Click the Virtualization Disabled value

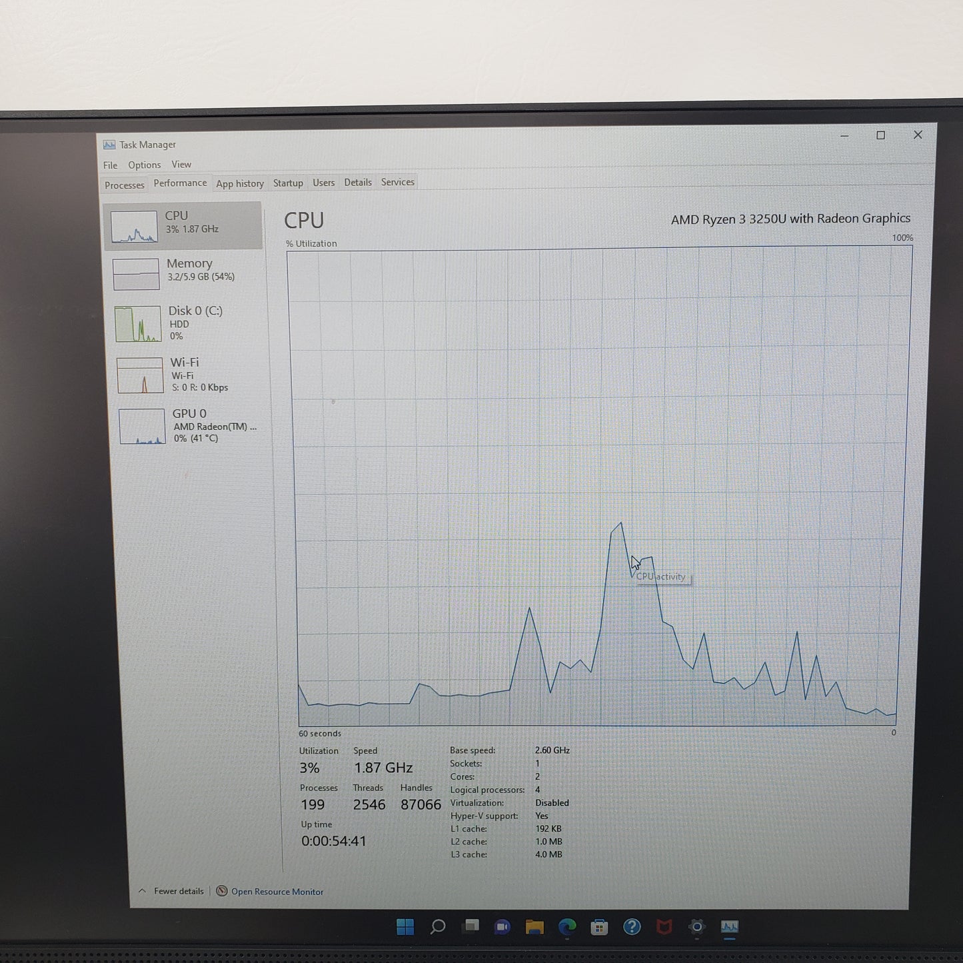click(x=552, y=802)
